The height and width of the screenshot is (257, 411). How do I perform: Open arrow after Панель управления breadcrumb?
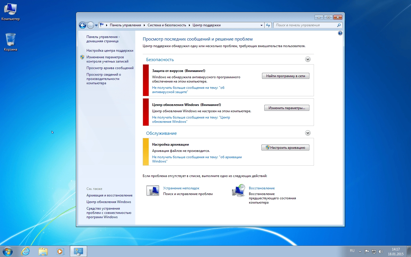(x=144, y=25)
